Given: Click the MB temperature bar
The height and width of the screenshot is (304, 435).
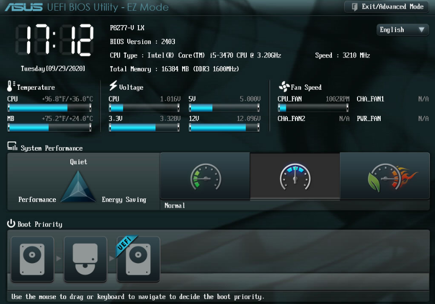Looking at the screenshot, I should pos(50,128).
